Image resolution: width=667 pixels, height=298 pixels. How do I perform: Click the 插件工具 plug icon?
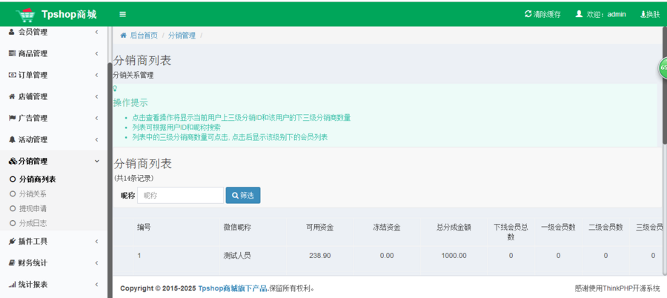pyautogui.click(x=12, y=242)
